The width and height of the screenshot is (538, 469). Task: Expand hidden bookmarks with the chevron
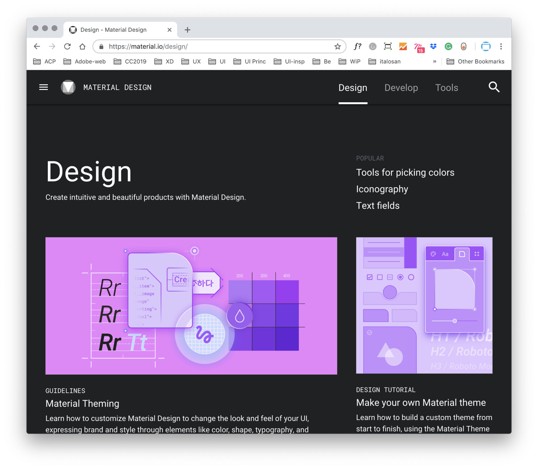(435, 61)
